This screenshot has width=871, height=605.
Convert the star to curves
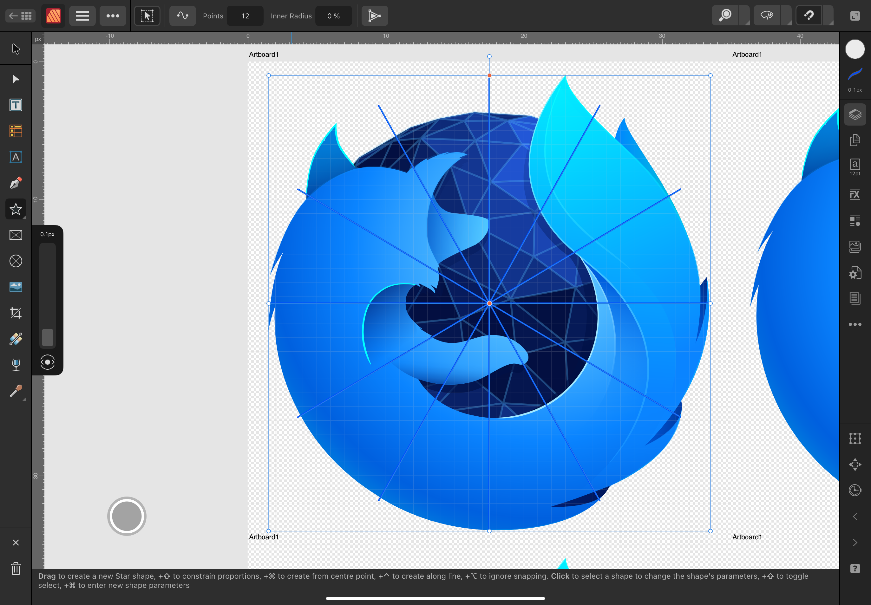(182, 16)
